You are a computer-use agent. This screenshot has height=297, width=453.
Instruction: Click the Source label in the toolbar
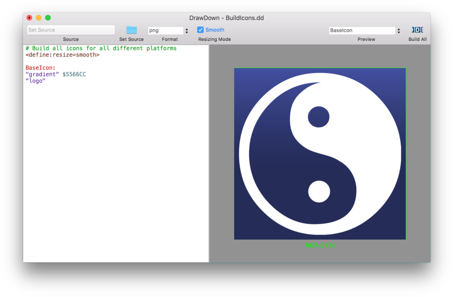70,39
